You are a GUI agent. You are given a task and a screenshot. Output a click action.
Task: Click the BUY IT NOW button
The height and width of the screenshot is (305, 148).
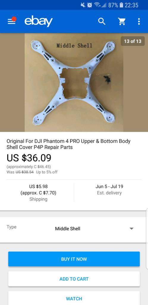(x=74, y=259)
